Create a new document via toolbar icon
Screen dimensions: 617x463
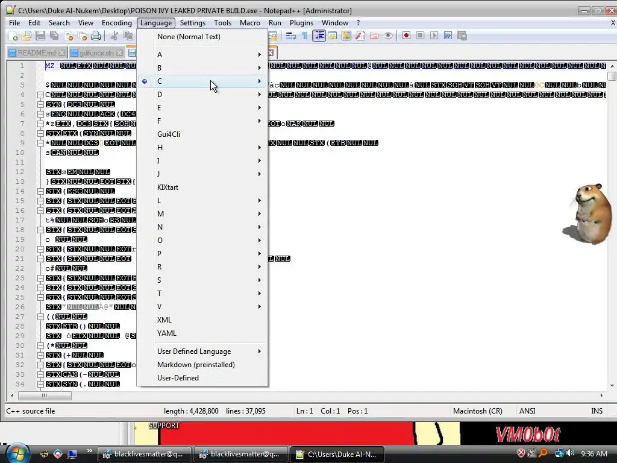click(13, 36)
